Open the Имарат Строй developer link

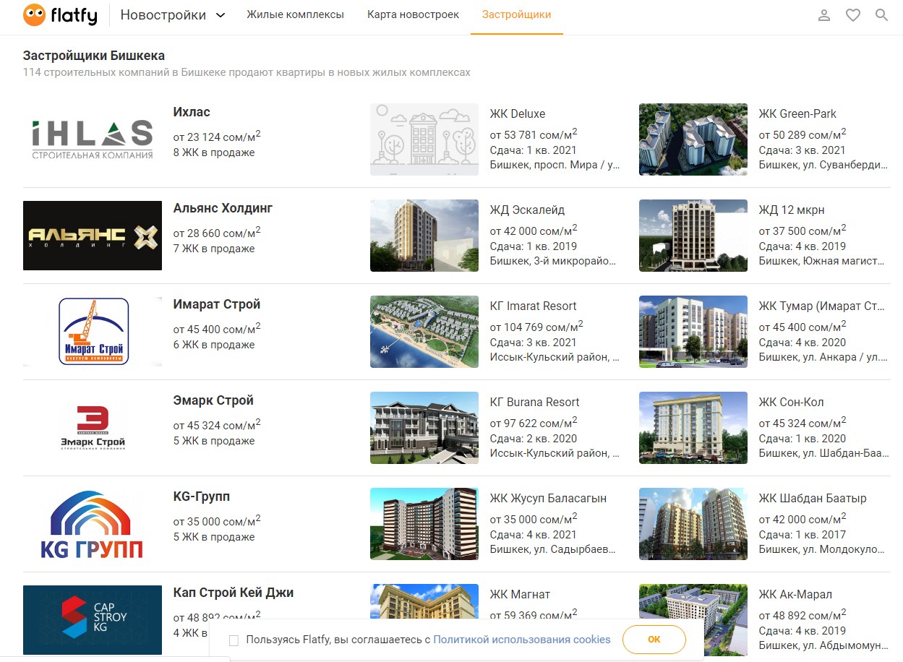[217, 304]
